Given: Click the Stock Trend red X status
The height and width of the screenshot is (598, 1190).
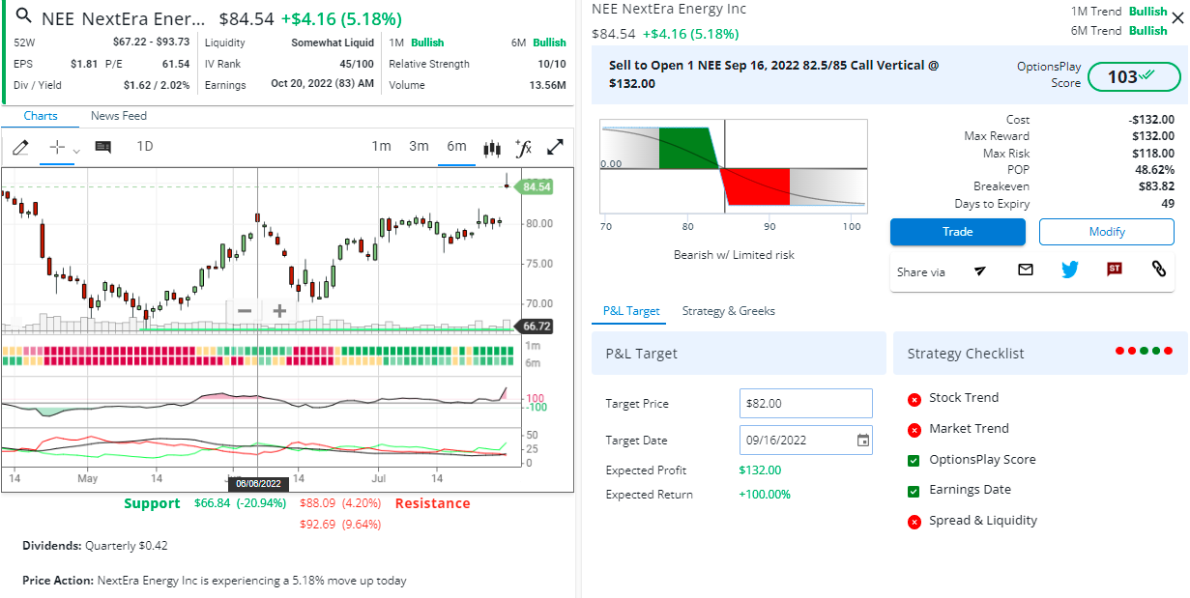Looking at the screenshot, I should 914,399.
